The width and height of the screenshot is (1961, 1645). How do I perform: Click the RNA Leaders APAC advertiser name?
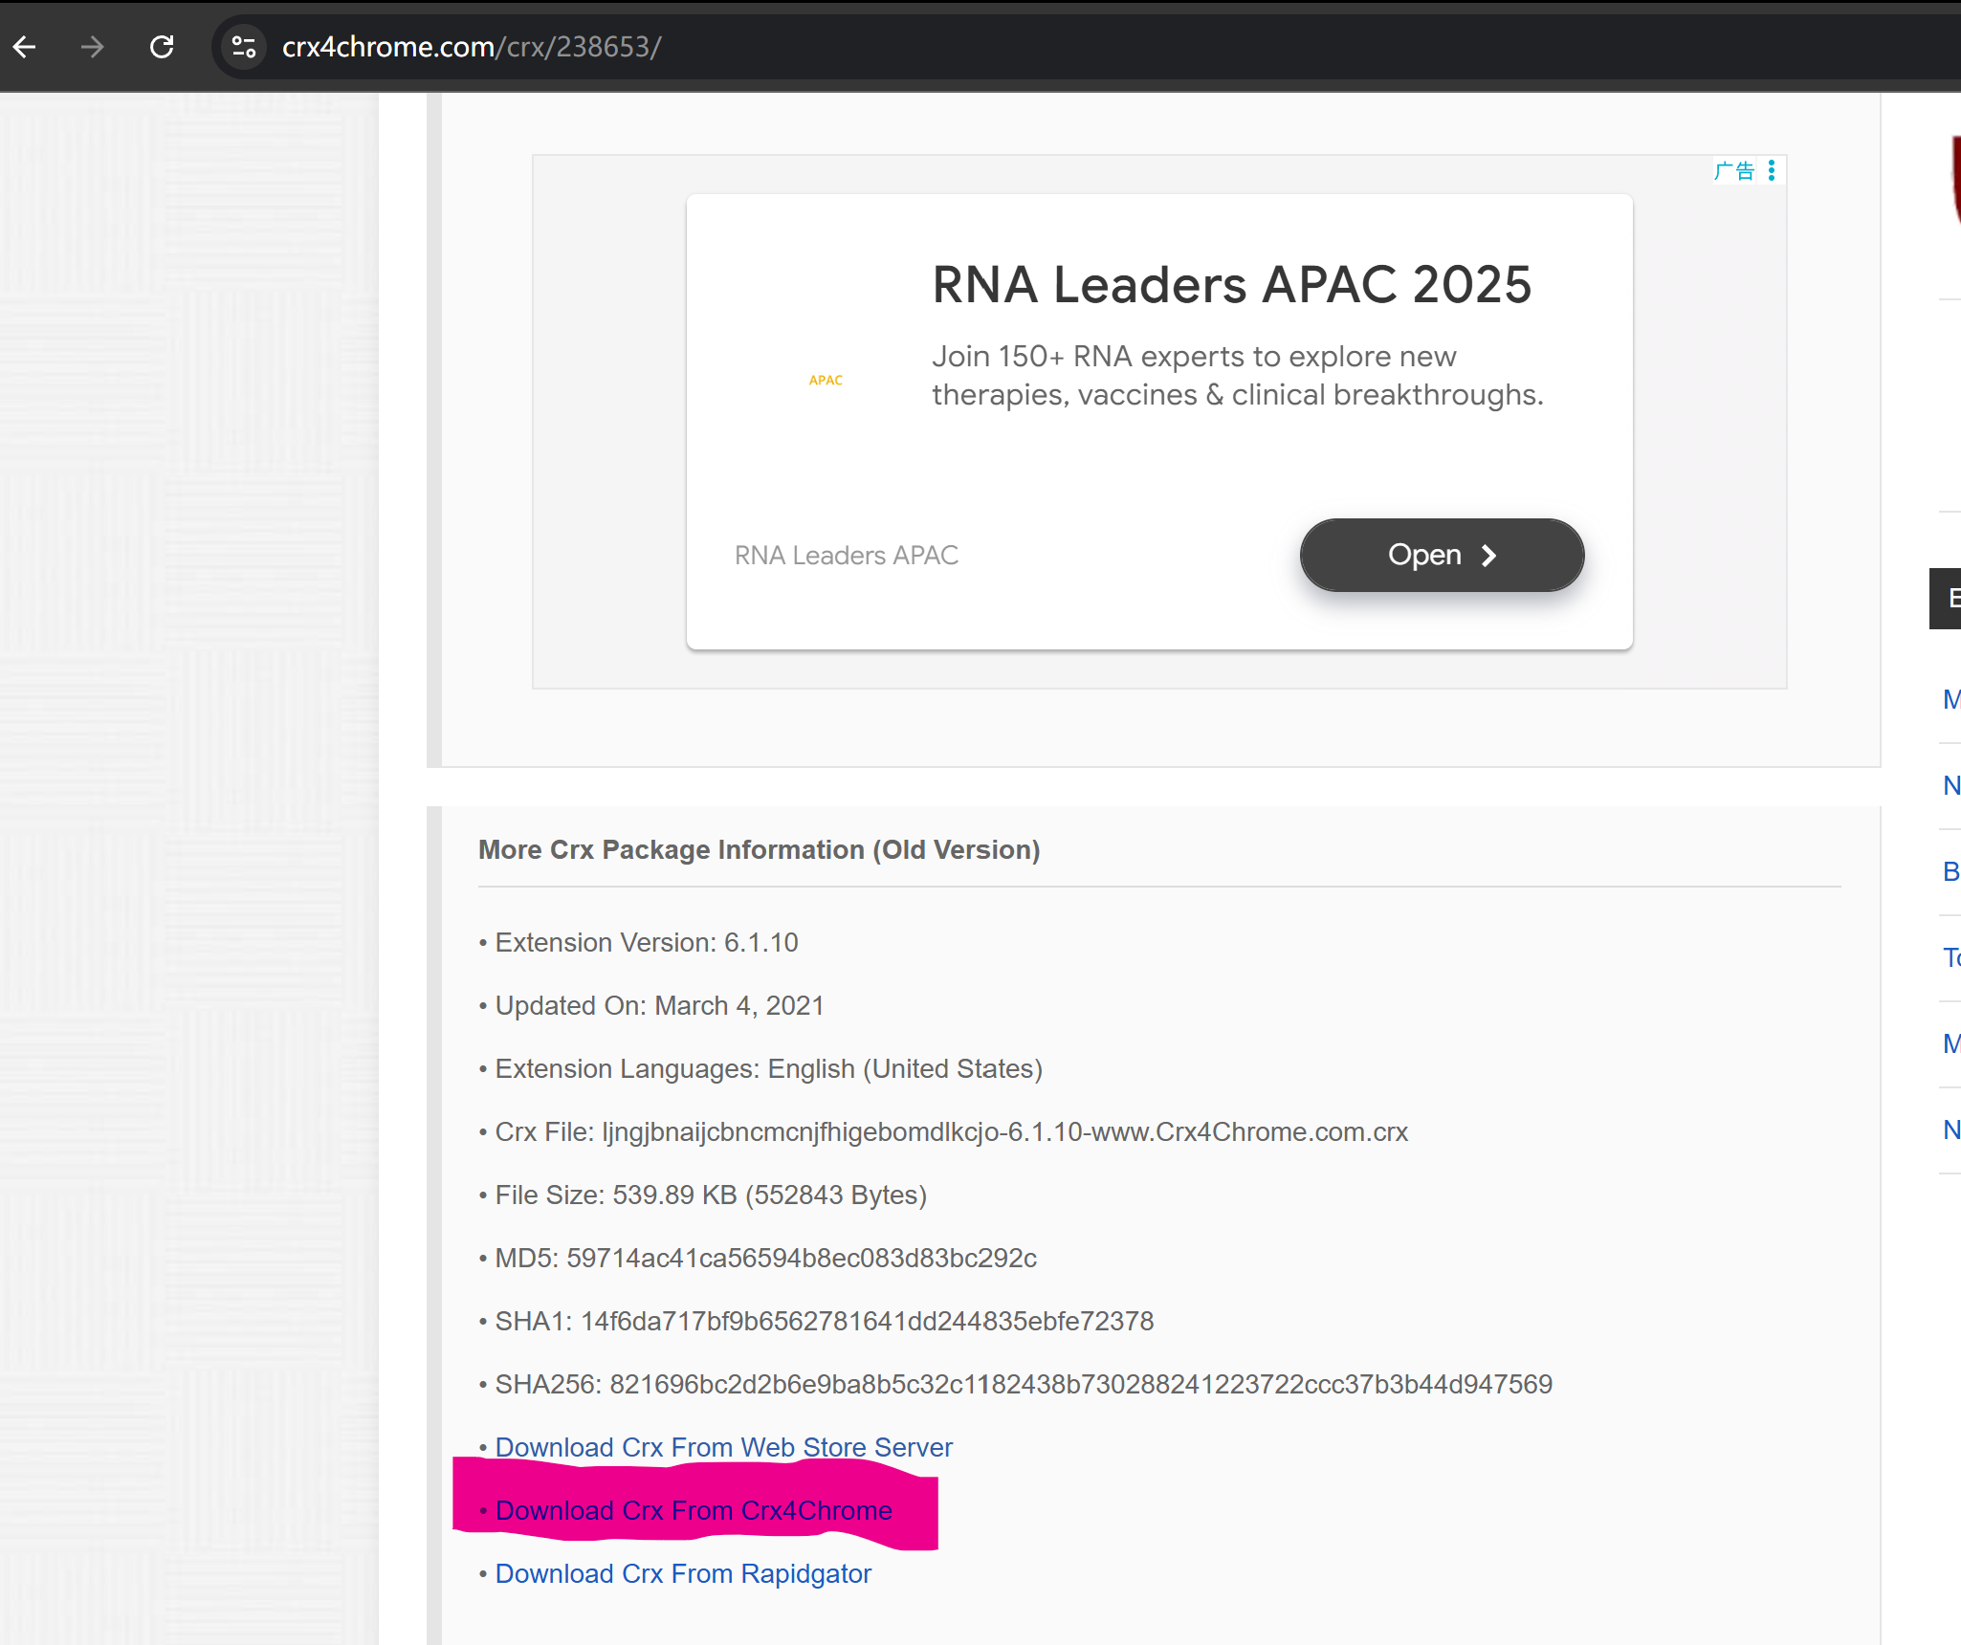point(846,556)
